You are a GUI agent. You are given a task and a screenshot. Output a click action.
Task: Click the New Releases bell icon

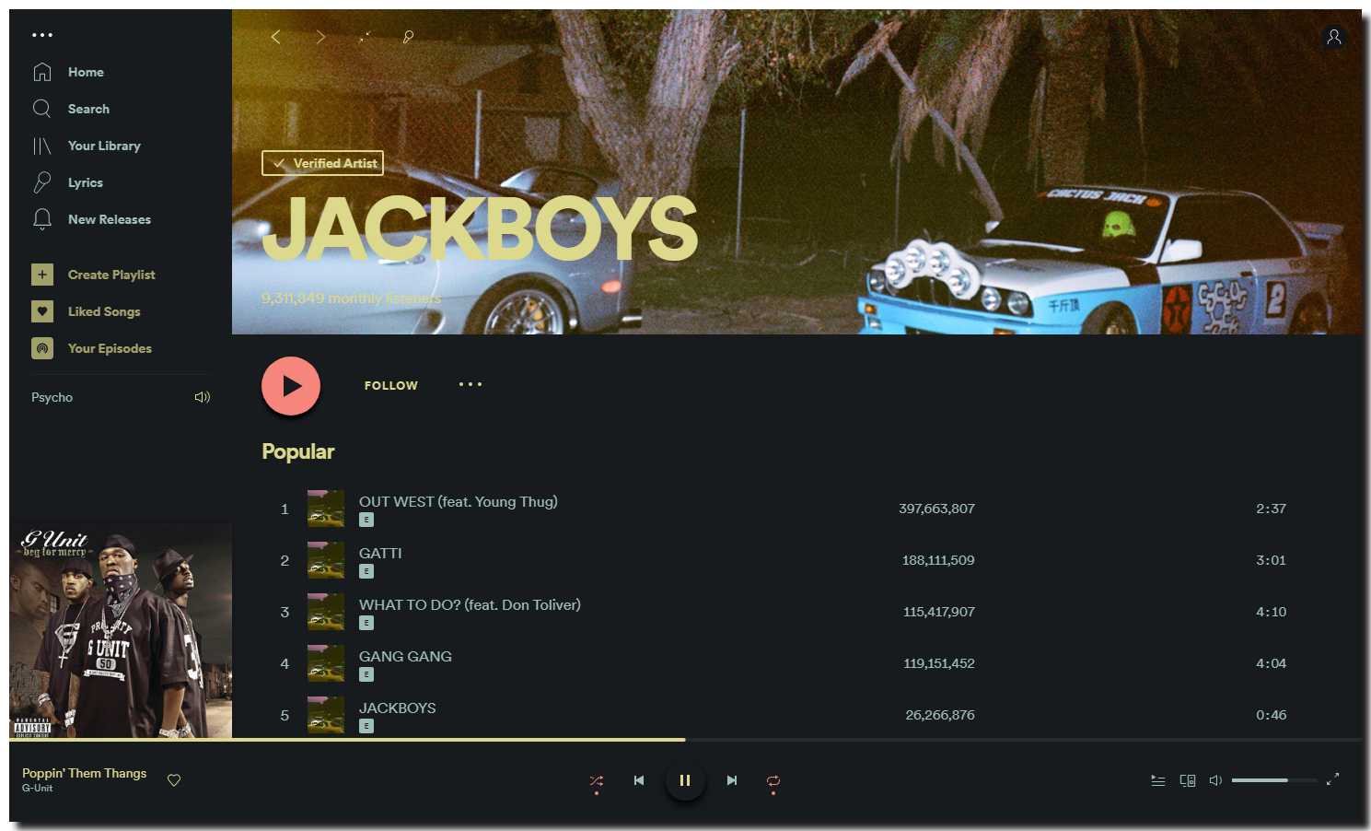point(42,219)
